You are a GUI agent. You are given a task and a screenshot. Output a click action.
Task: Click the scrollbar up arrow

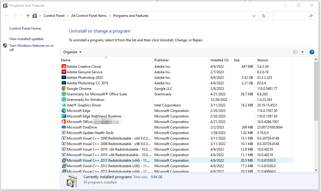[316, 59]
